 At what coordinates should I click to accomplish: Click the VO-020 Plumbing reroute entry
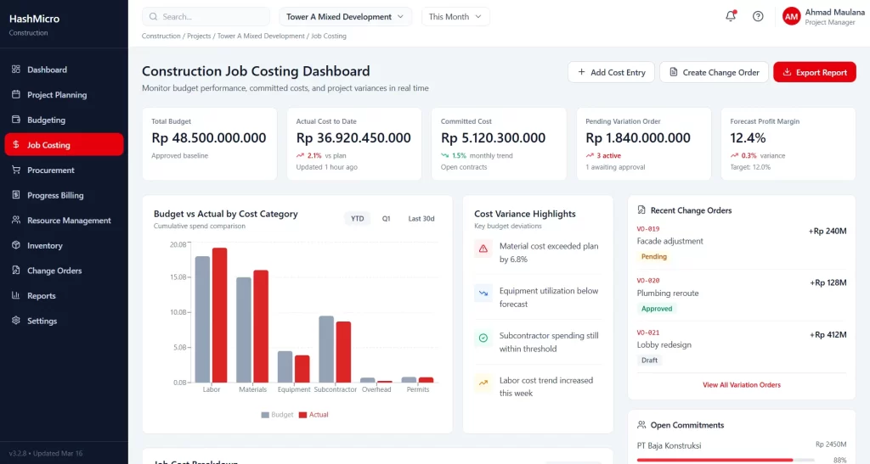[741, 295]
